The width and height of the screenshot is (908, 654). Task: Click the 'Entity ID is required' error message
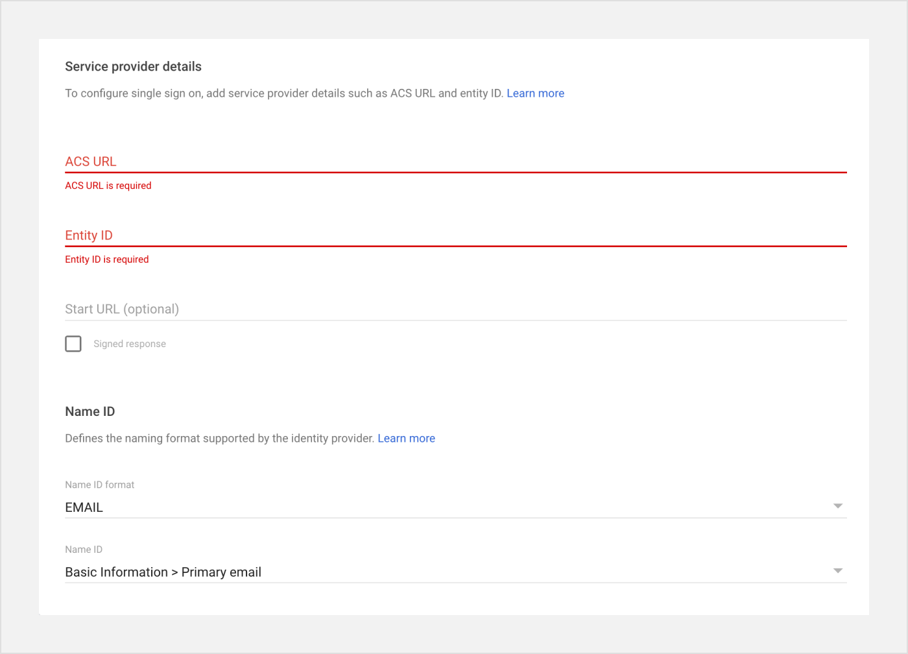pyautogui.click(x=107, y=260)
